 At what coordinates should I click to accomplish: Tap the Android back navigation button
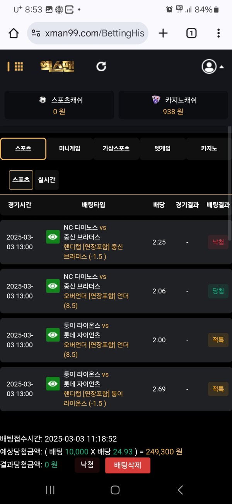(x=180, y=490)
